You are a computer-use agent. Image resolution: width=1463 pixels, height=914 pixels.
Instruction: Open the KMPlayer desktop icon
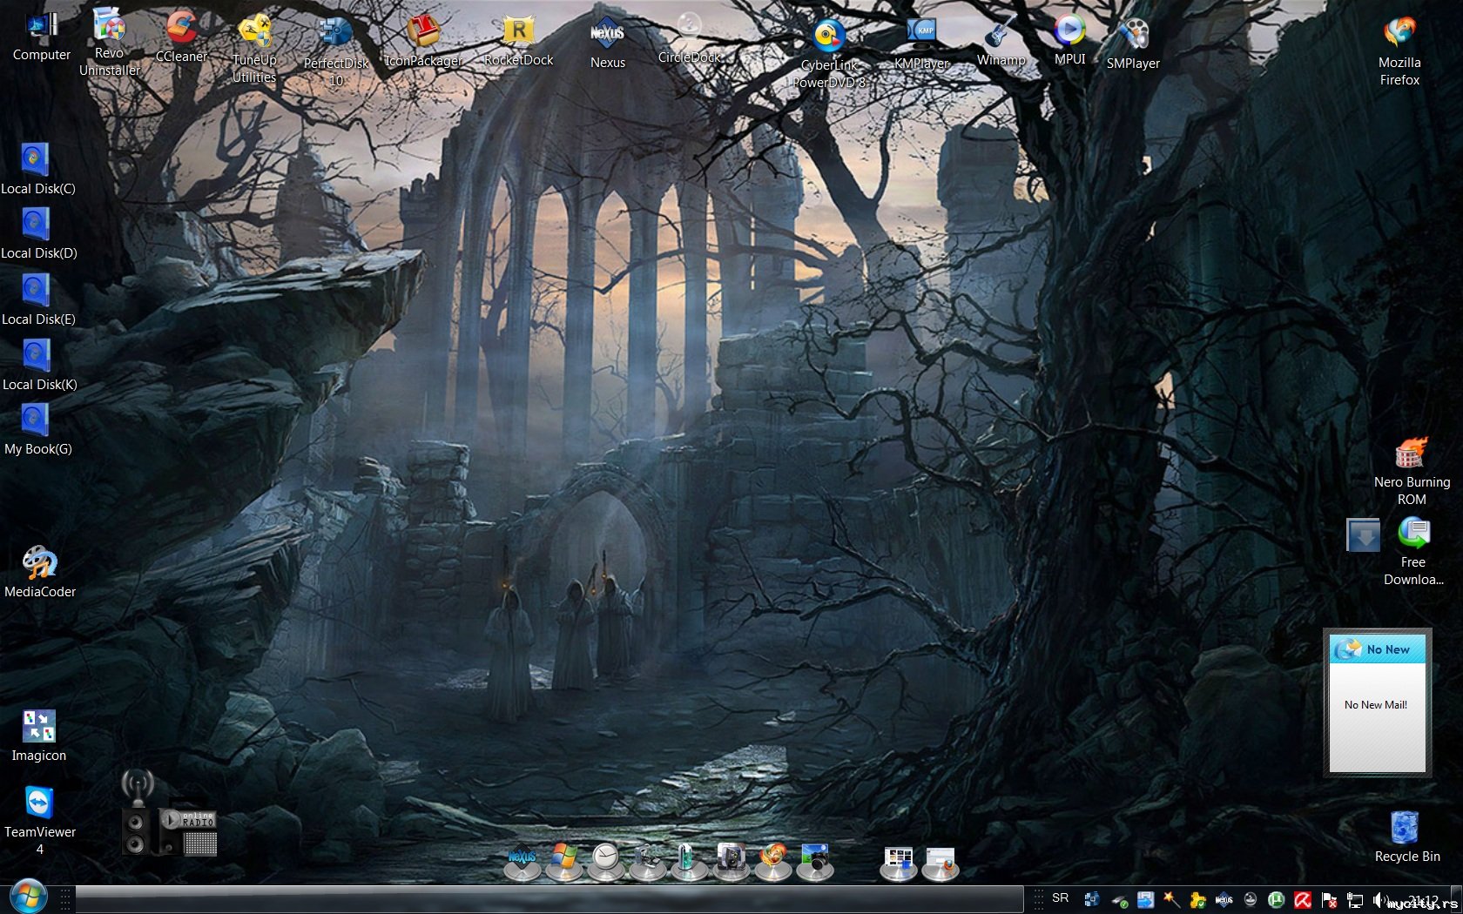(921, 44)
